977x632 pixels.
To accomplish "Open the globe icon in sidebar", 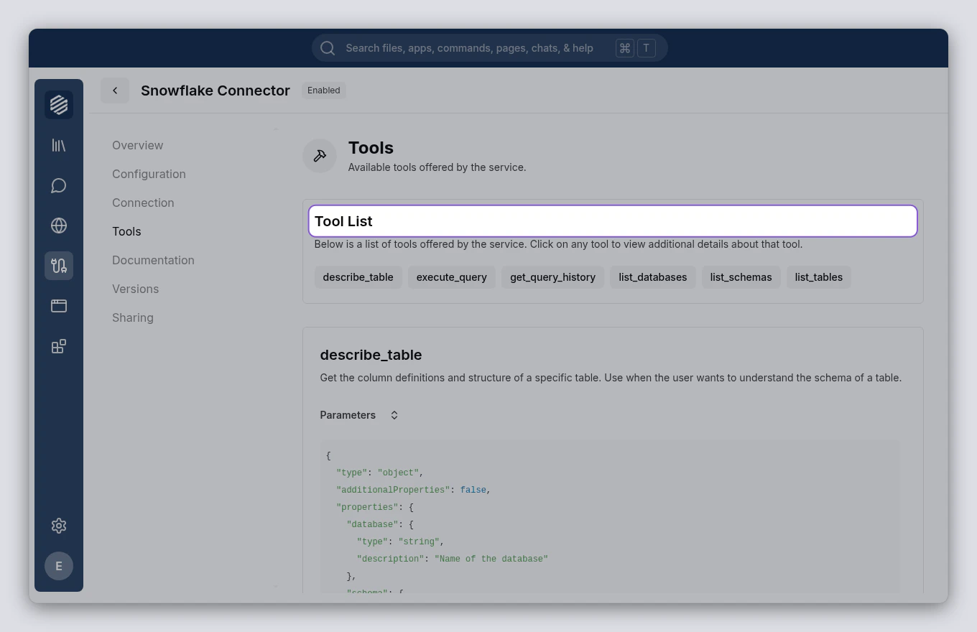I will (x=59, y=226).
